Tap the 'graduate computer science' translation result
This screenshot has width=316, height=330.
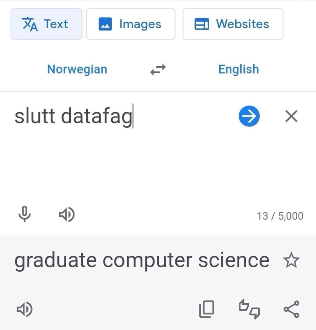[142, 260]
